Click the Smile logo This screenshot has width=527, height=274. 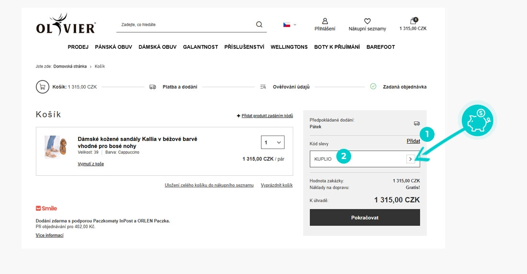pos(46,208)
